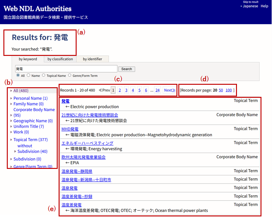Expand the Geographic Name (0) facet arrow
Image resolution: width=272 pixels, height=217 pixels.
point(11,121)
